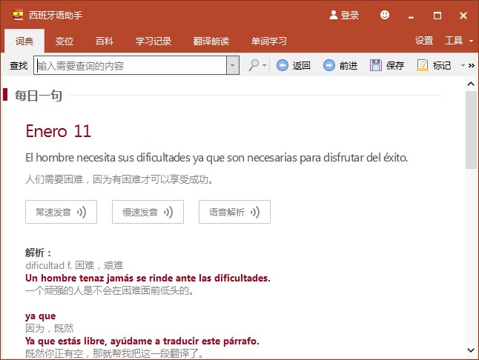
Task: Open the 登录 user login
Action: pyautogui.click(x=344, y=15)
